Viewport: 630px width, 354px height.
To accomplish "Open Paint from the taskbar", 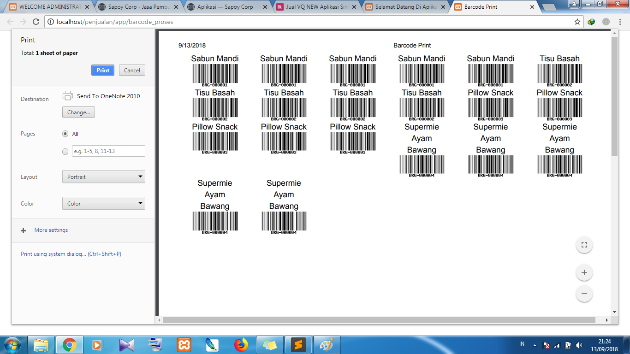I will click(x=327, y=345).
